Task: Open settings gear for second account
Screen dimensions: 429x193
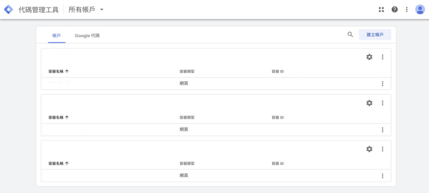Action: coord(369,103)
